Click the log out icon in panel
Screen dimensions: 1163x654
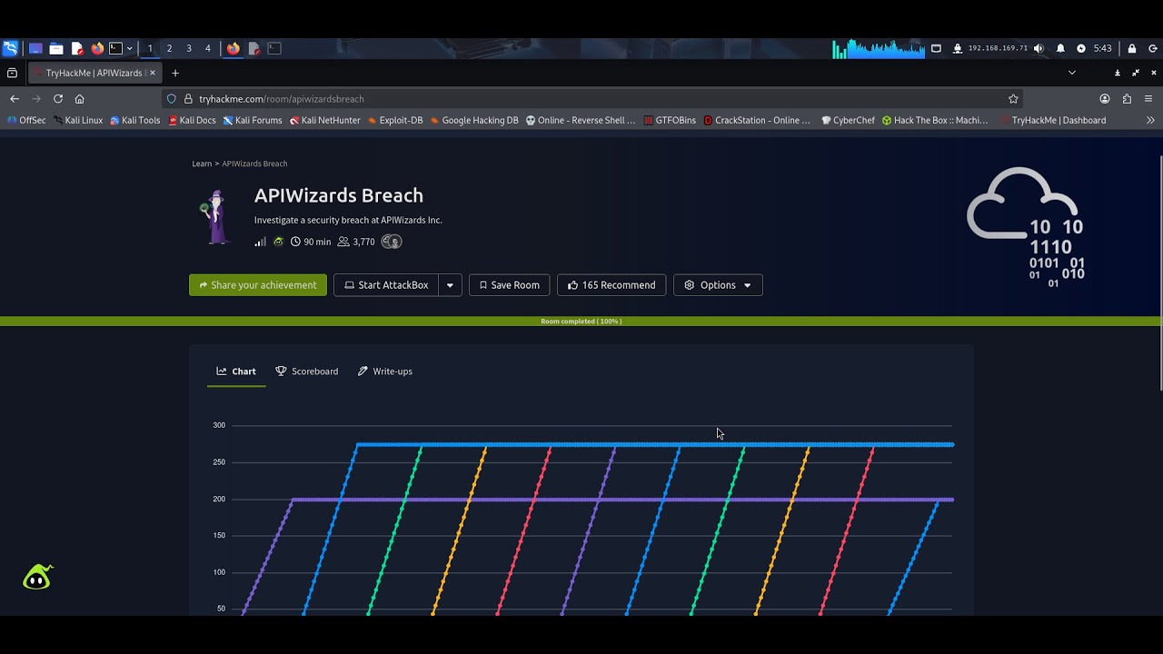click(1152, 48)
